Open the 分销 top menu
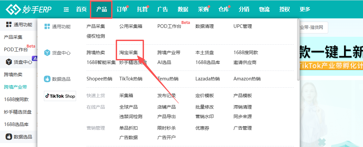 coord(244,10)
